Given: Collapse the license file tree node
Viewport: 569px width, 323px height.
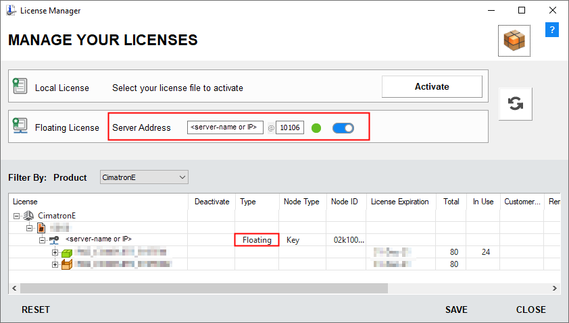Looking at the screenshot, I should click(29, 228).
